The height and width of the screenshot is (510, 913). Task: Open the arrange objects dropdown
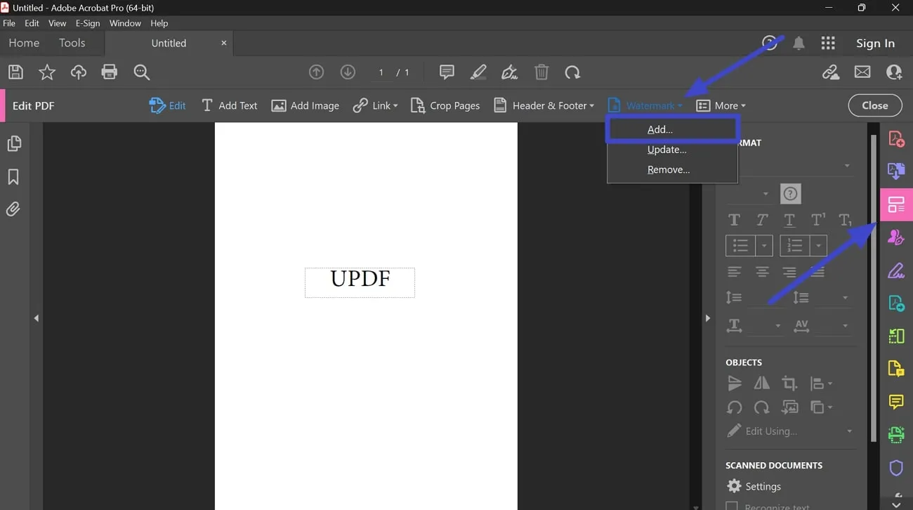tap(821, 407)
